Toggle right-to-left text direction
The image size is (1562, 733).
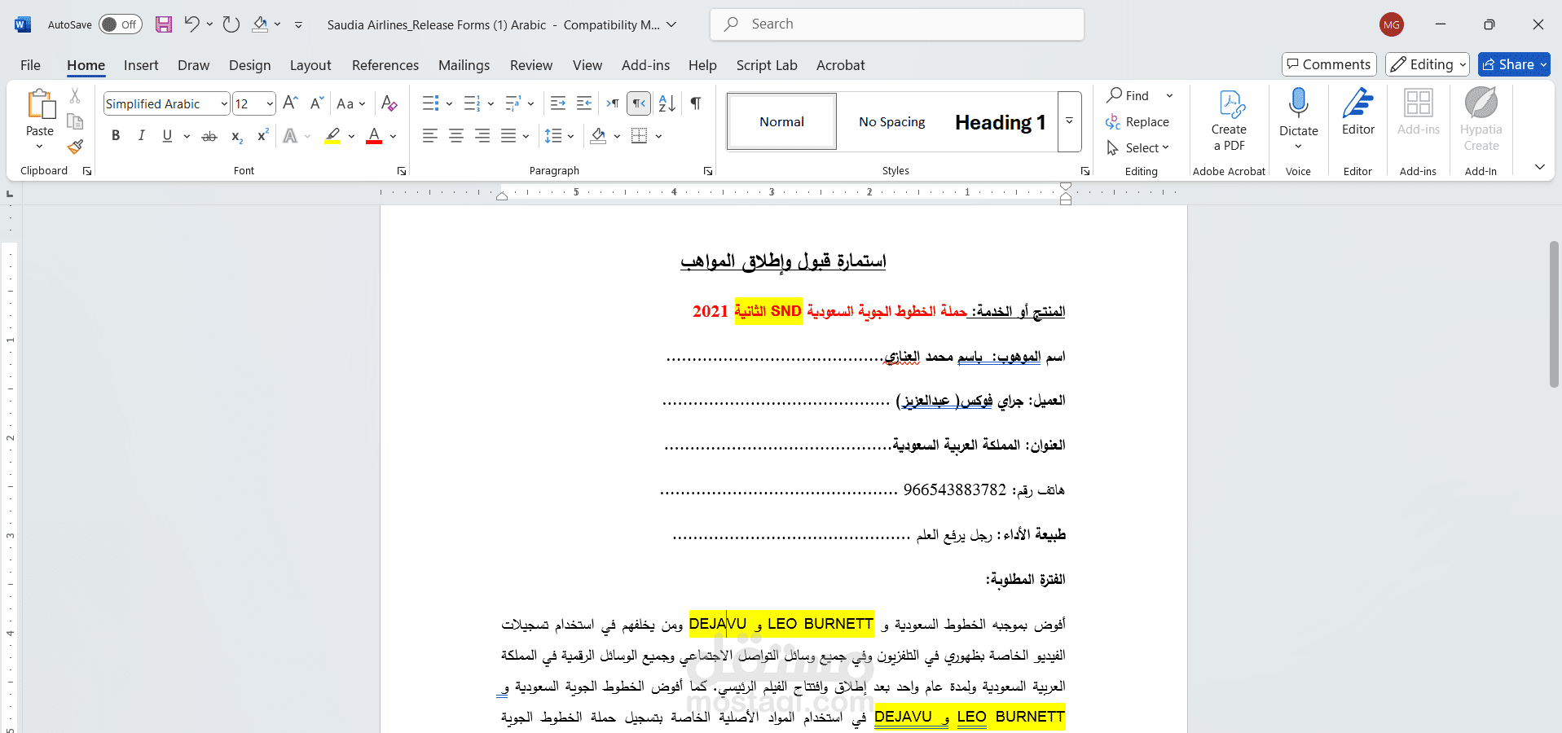(640, 103)
